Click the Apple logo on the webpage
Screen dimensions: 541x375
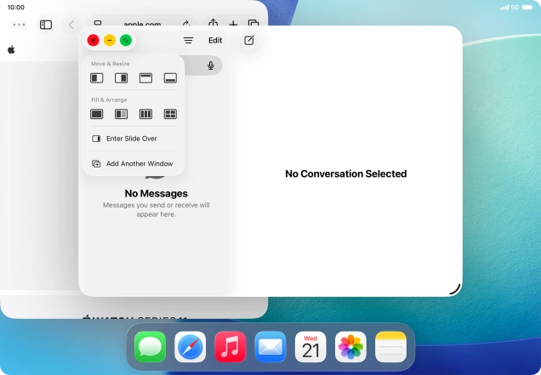click(11, 49)
